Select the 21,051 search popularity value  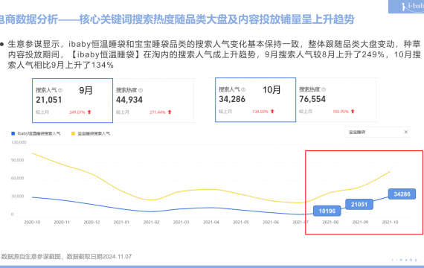coord(49,100)
